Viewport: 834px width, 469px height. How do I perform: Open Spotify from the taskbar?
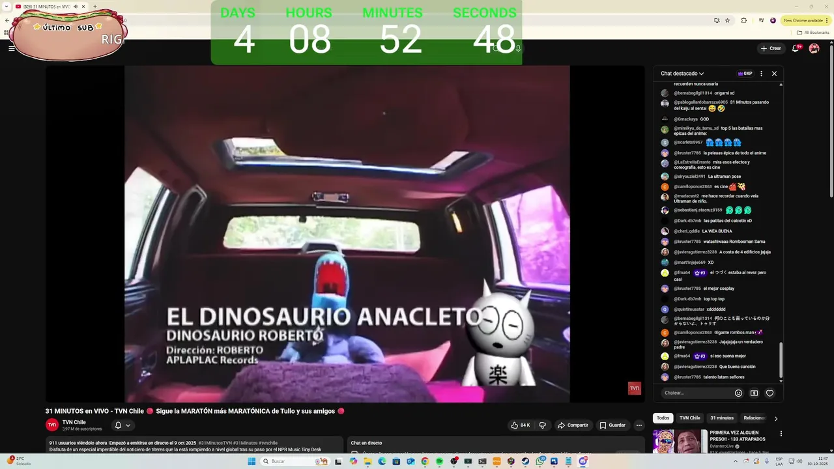pos(439,461)
